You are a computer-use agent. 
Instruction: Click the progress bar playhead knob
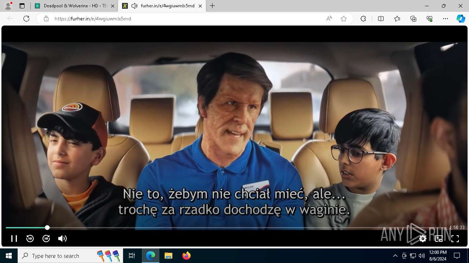coord(47,228)
